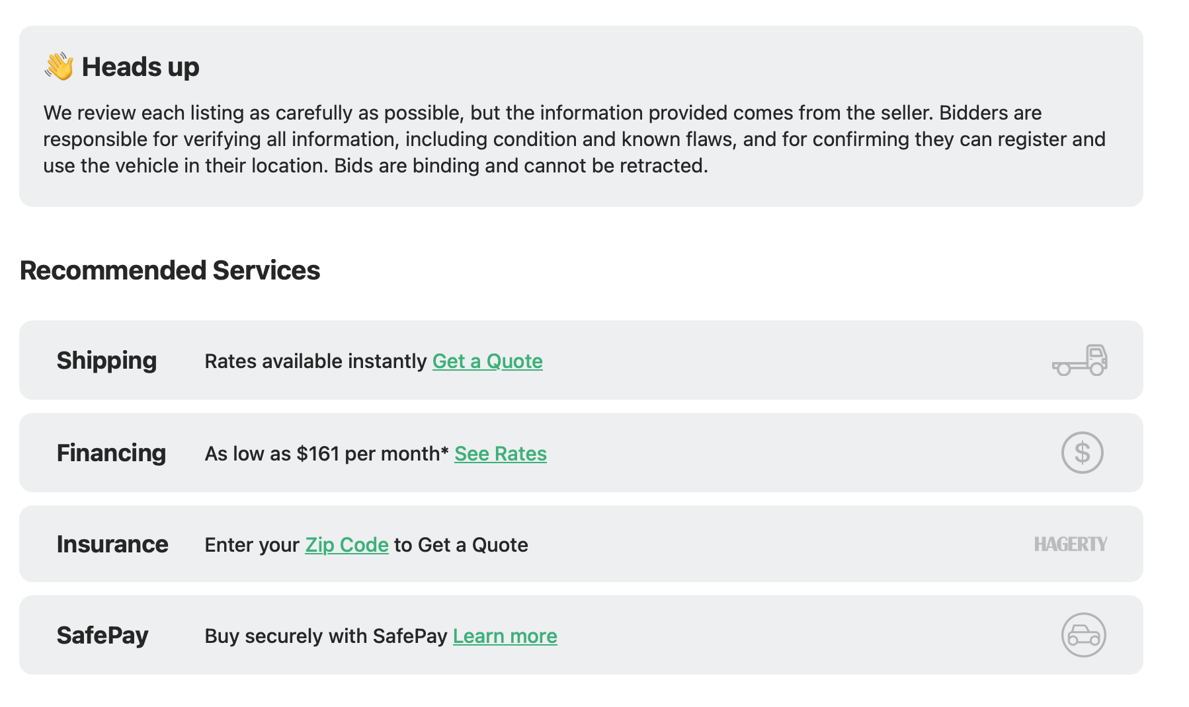Click the Hagerty insurance logo
1189x707 pixels.
pyautogui.click(x=1070, y=544)
